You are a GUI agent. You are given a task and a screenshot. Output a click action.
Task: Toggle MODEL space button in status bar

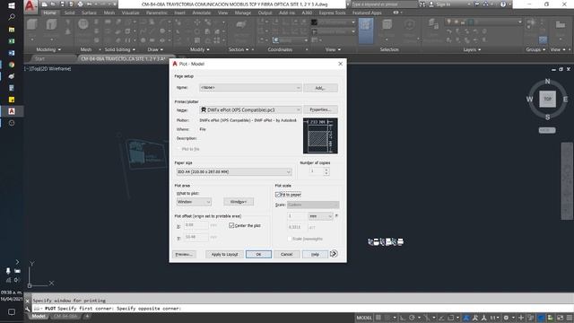click(x=364, y=318)
